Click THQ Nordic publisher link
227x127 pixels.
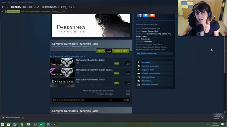tap(145, 39)
